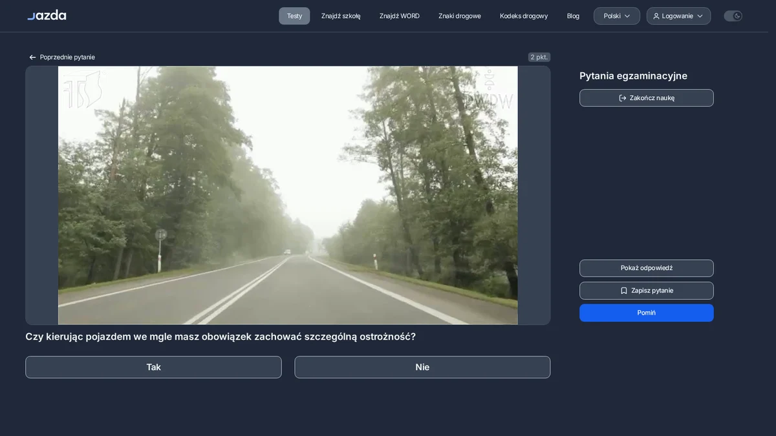Open the Testy tab
This screenshot has width=776, height=436.
tap(294, 16)
